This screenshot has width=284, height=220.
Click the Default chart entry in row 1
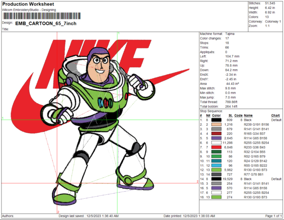(x=276, y=120)
